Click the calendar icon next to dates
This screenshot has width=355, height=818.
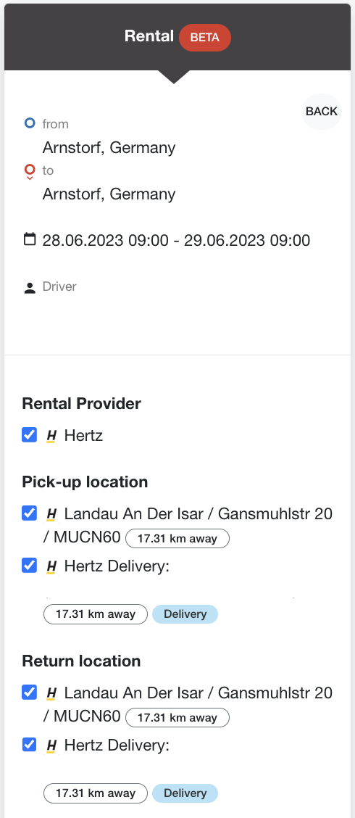point(30,240)
